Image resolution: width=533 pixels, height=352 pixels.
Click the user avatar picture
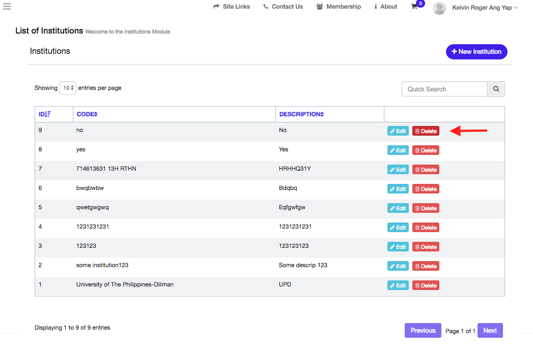pyautogui.click(x=439, y=8)
